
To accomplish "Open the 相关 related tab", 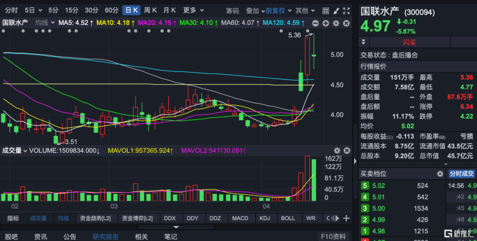I will pos(141,237).
